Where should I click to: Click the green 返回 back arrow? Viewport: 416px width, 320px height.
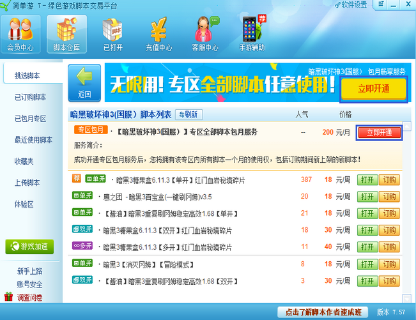click(x=85, y=82)
